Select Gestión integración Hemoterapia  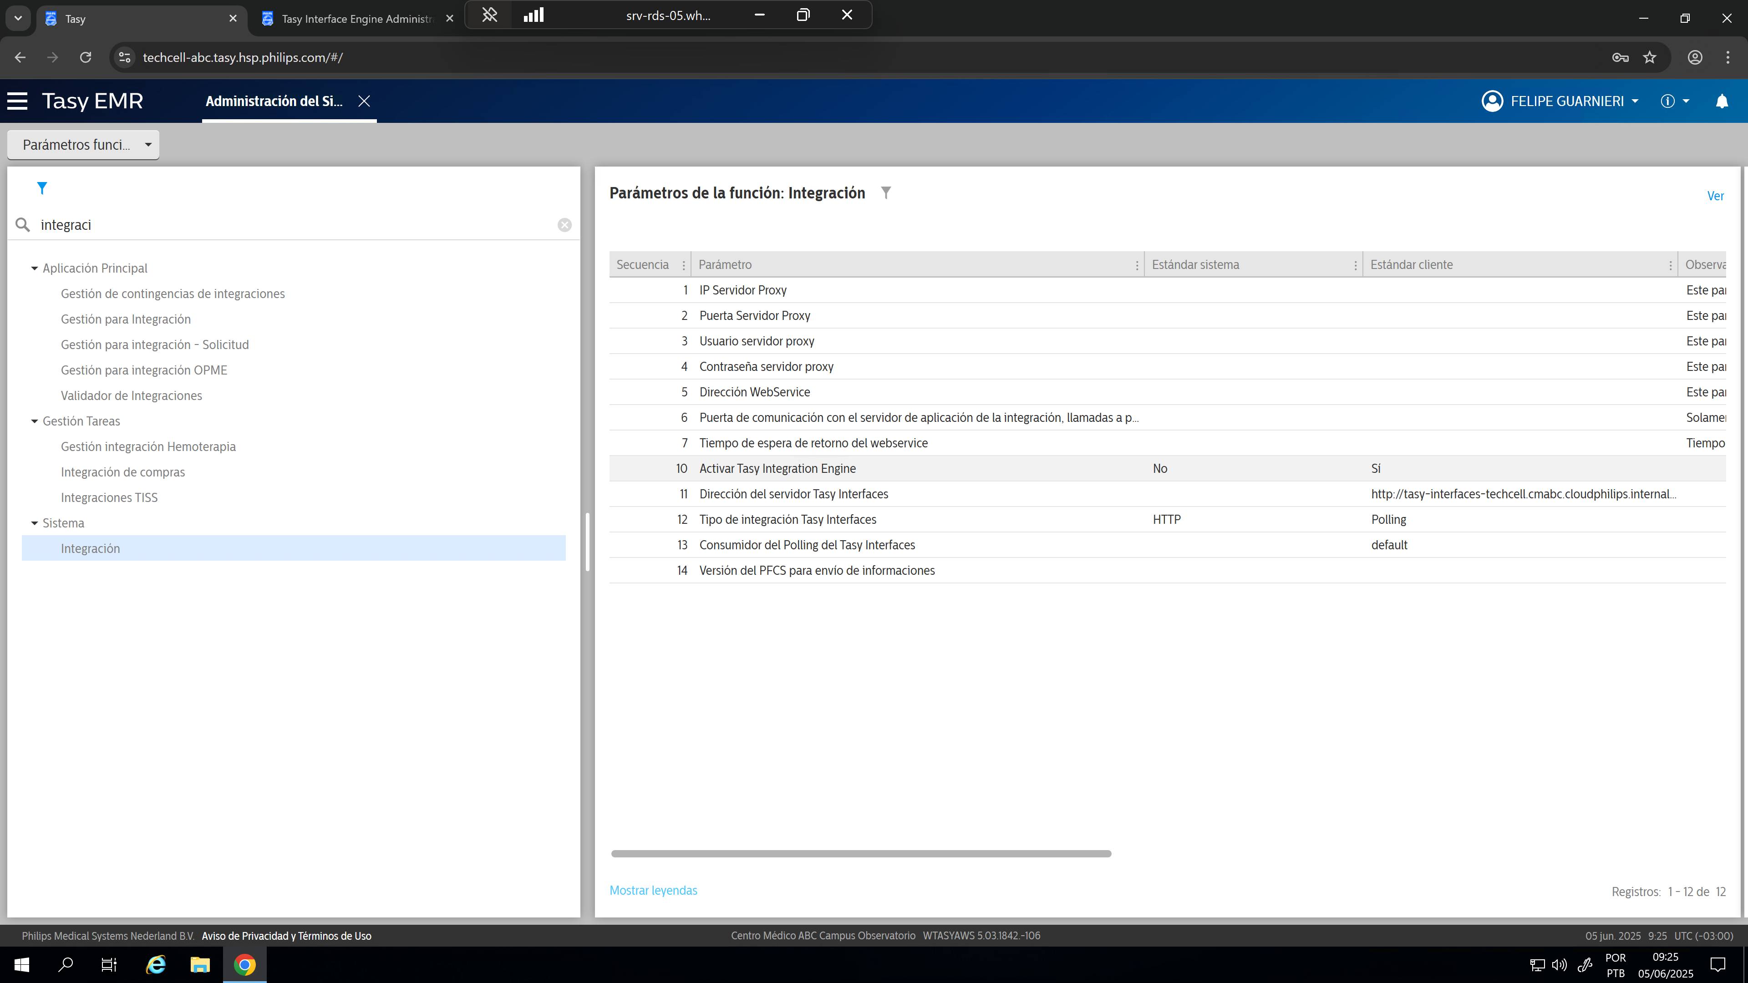(x=148, y=446)
